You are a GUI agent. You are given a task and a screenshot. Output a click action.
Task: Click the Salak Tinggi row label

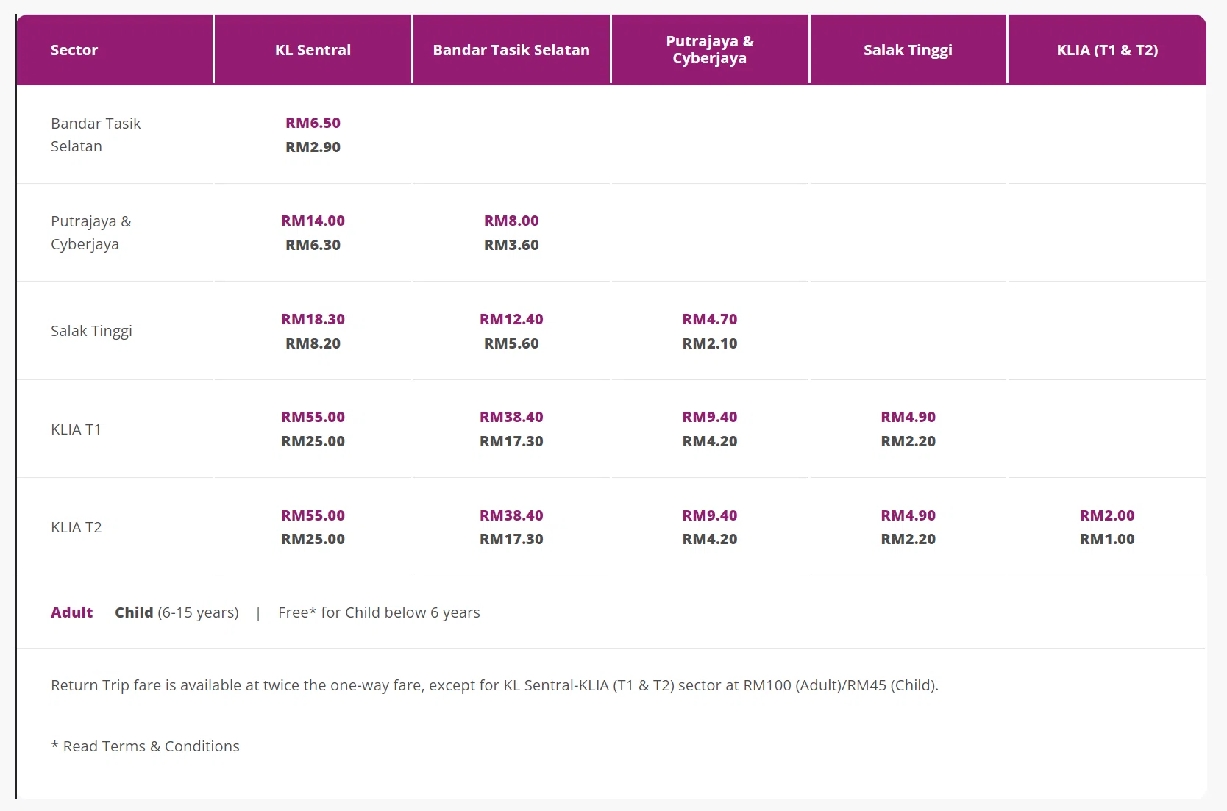(x=91, y=331)
